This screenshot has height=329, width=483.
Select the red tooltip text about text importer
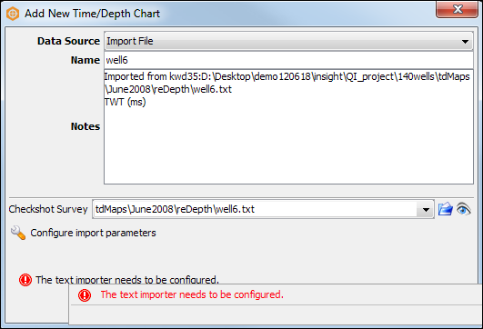tap(192, 294)
